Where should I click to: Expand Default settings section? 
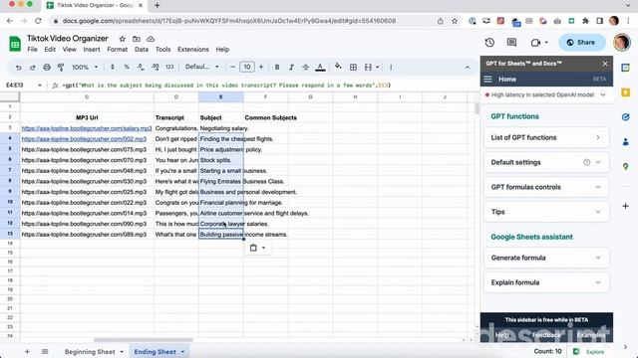(x=546, y=162)
